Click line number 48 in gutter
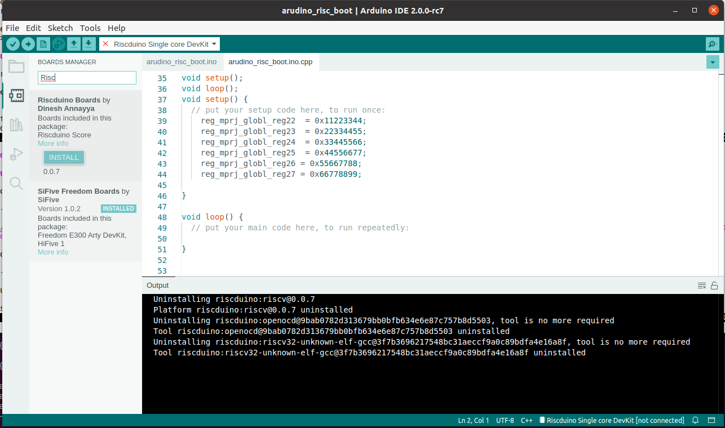Screen dimensions: 725x428 pos(162,217)
